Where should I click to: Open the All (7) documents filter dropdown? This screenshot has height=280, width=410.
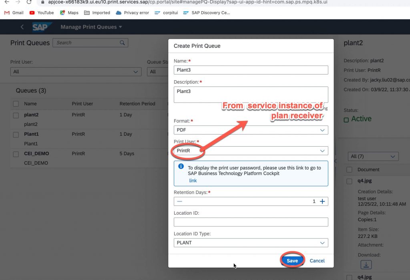(x=373, y=156)
